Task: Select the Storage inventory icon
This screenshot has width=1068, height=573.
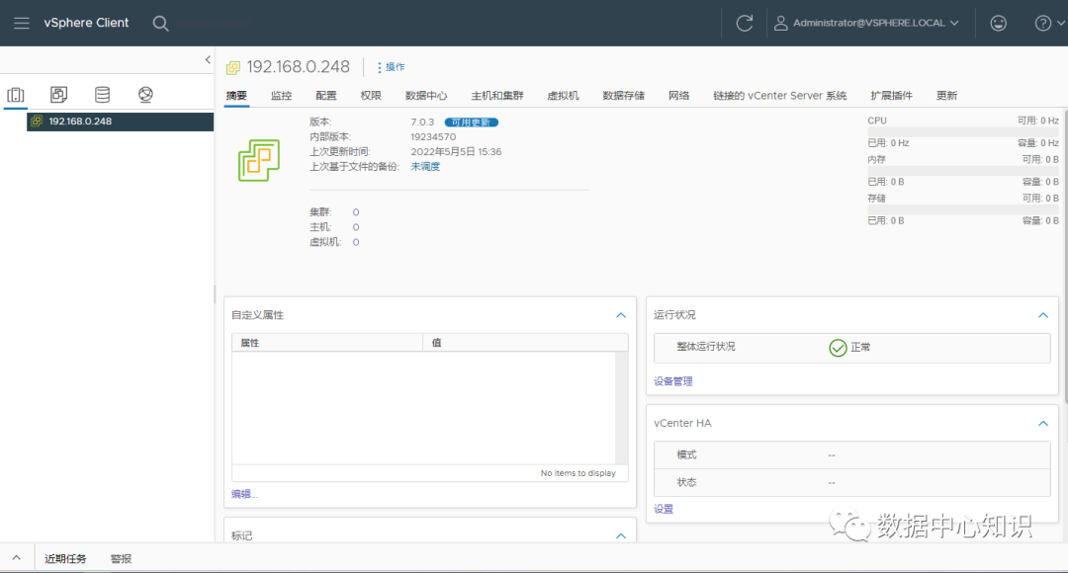Action: pyautogui.click(x=102, y=95)
